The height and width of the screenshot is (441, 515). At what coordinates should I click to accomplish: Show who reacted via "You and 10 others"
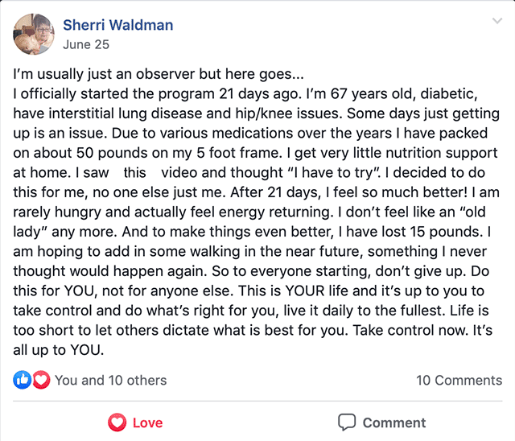click(x=111, y=380)
